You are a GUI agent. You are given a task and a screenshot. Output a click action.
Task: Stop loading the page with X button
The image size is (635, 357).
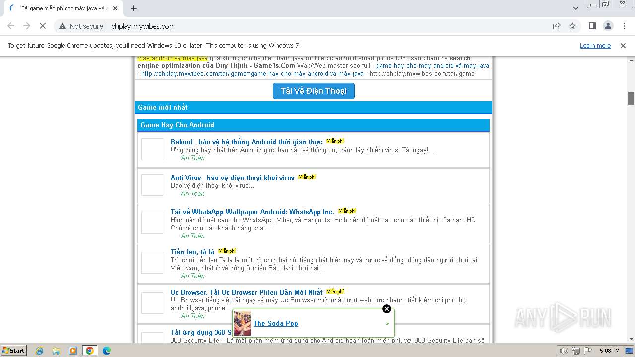tap(43, 26)
